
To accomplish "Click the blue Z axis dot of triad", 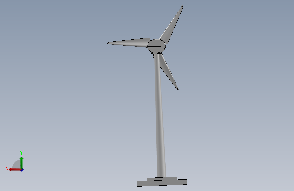I will (x=22, y=170).
